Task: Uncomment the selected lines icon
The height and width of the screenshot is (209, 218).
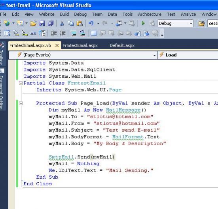Action: click(82, 33)
